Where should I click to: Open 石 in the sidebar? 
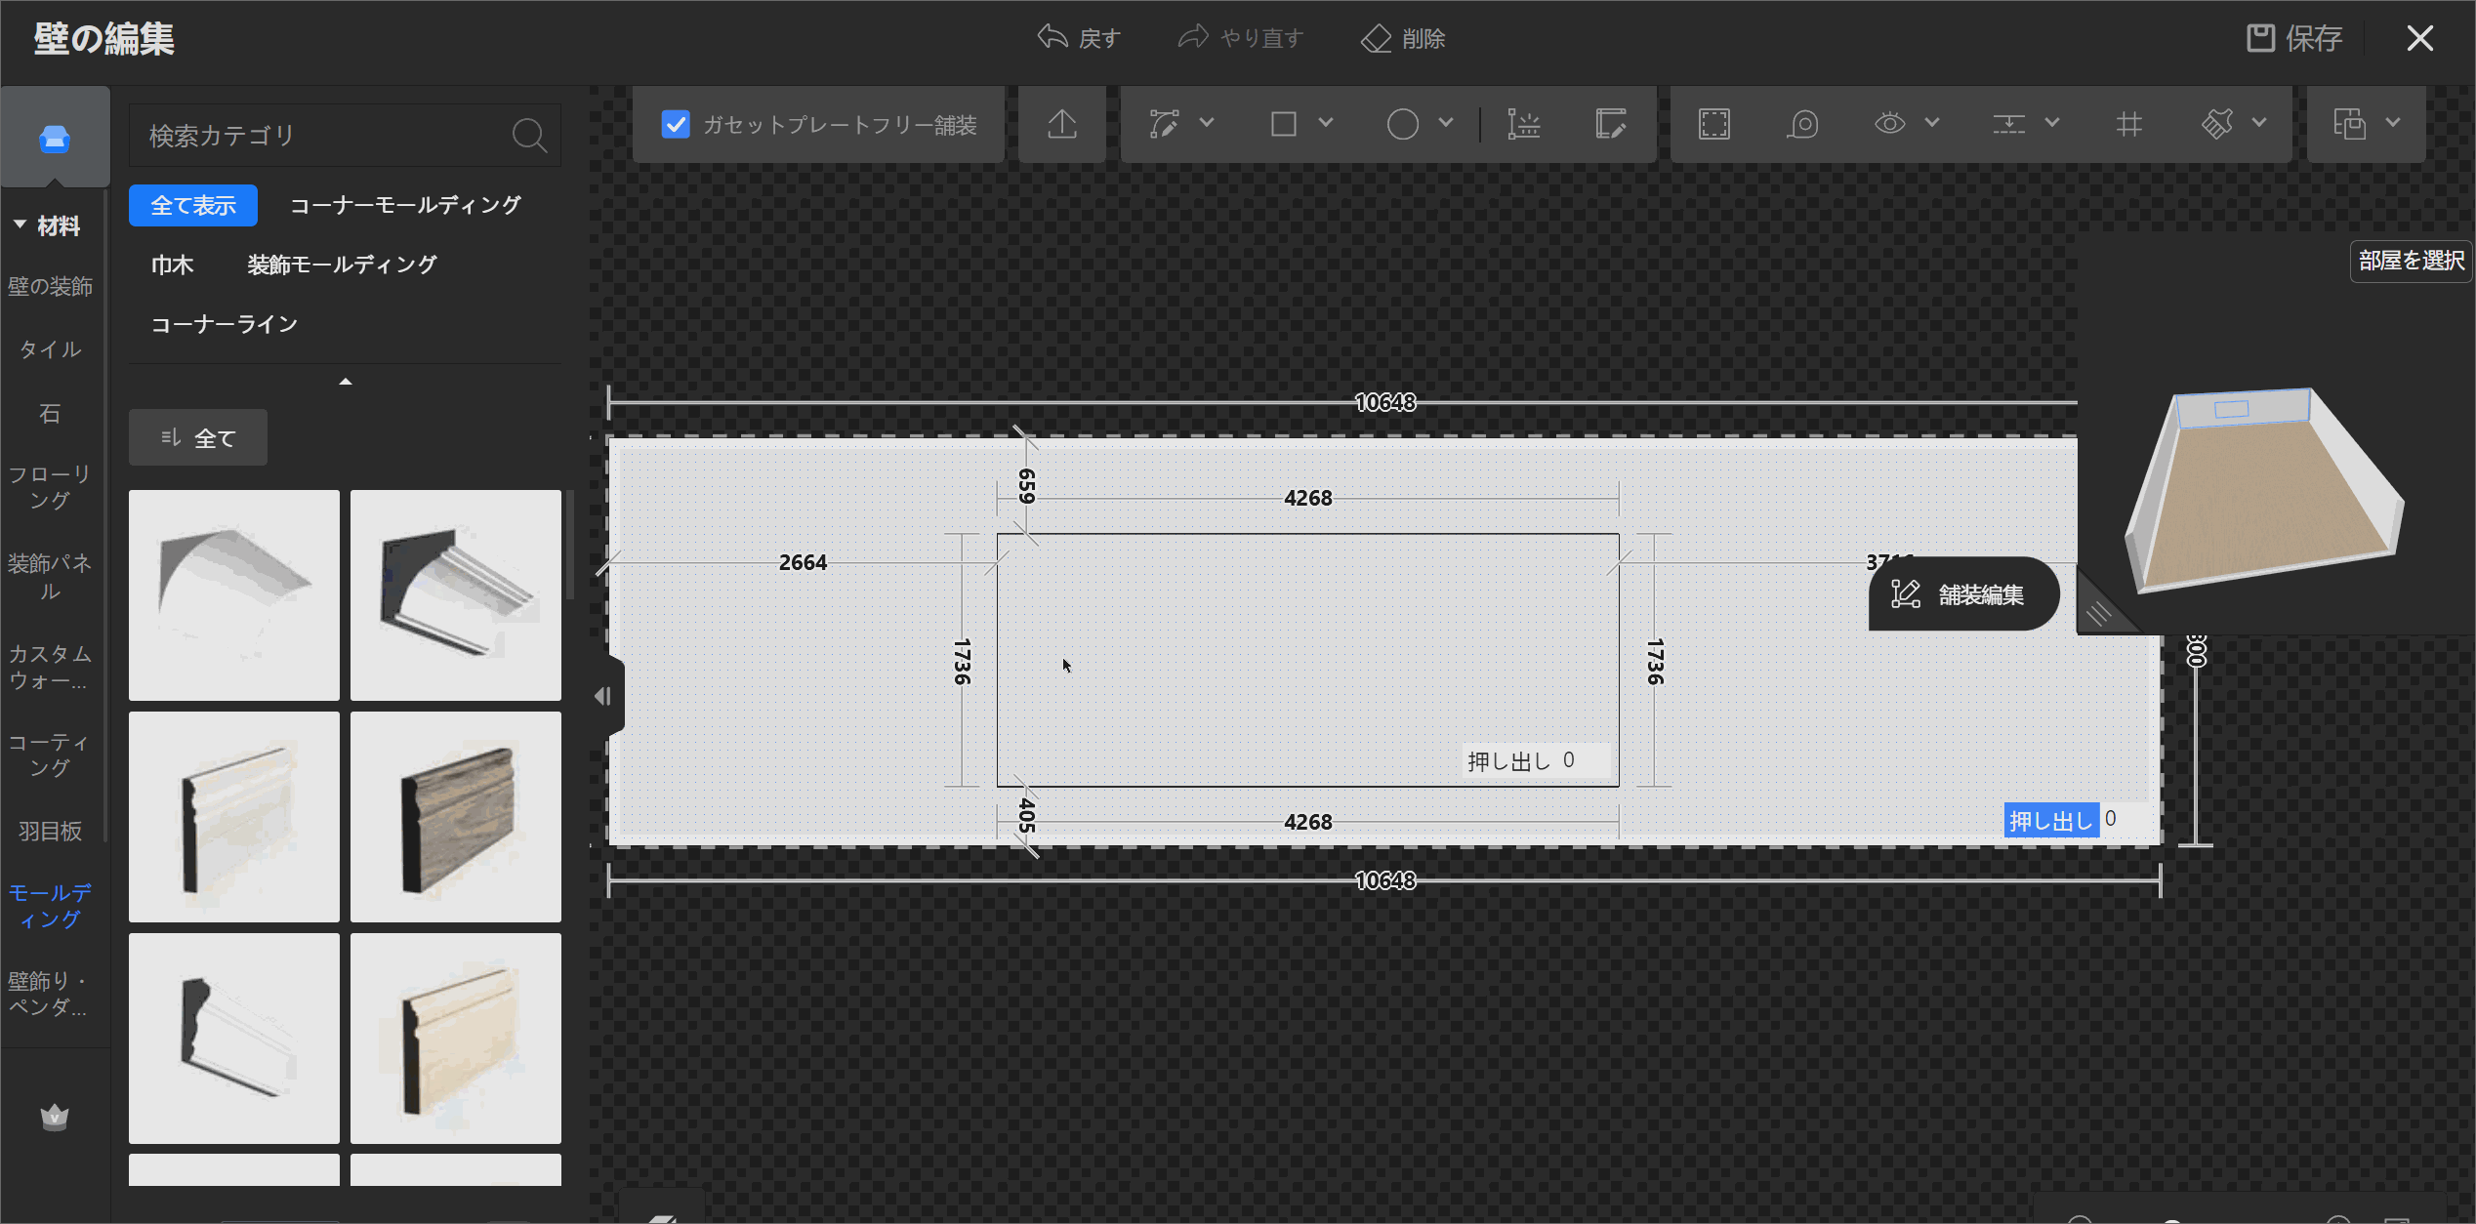(51, 414)
